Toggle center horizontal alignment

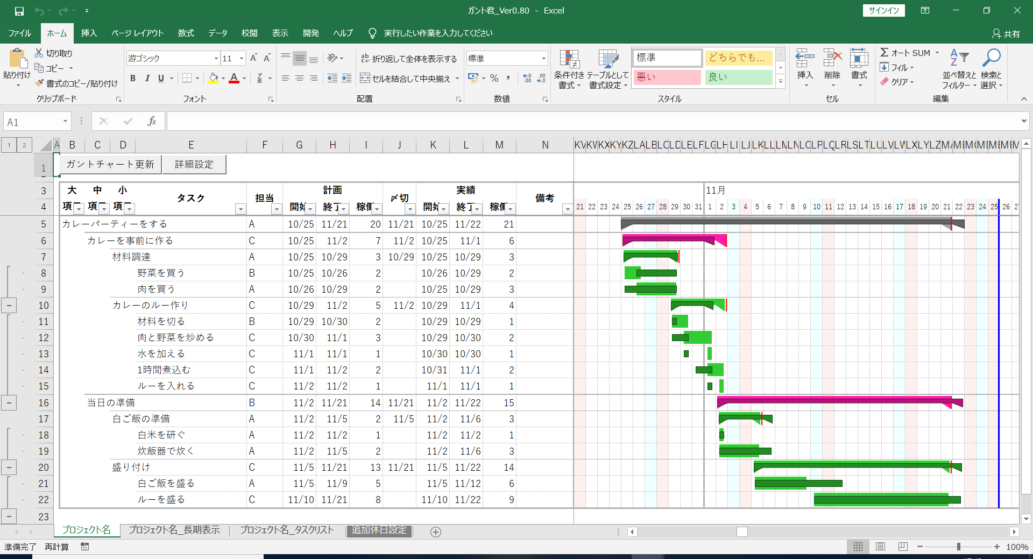[x=300, y=79]
